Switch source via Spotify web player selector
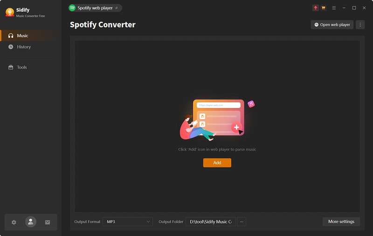 point(95,8)
